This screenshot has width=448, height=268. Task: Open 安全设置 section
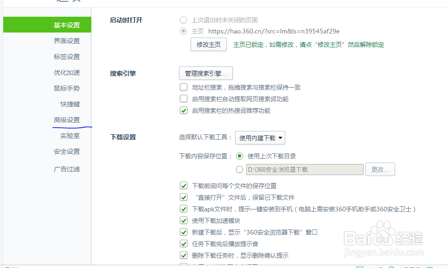pos(67,151)
